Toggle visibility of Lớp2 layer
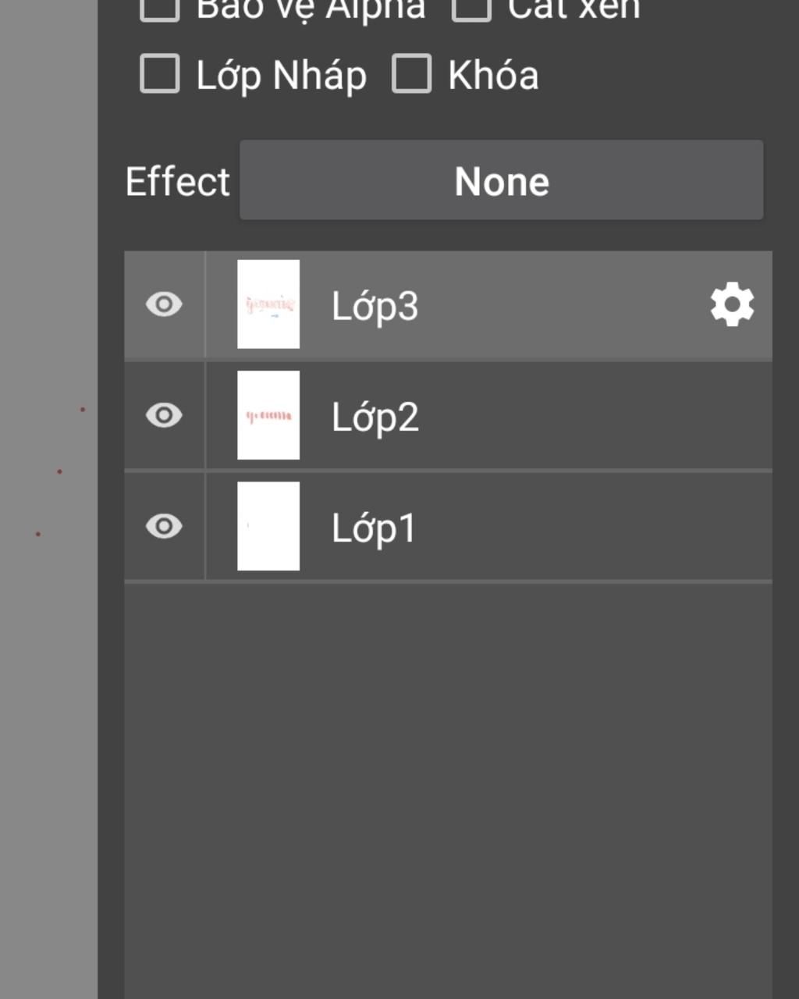799x999 pixels. click(x=164, y=415)
